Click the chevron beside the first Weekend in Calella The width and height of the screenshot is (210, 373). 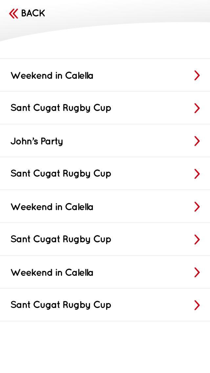point(197,76)
